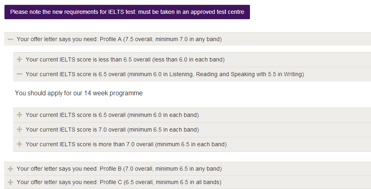Screen dimensions: 371x189
Task: Collapse the Profile A offer letter section
Action: click(x=119, y=39)
